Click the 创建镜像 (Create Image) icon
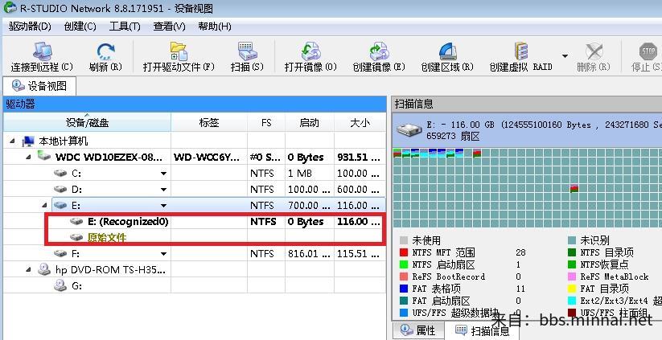The image size is (662, 340). click(x=377, y=51)
